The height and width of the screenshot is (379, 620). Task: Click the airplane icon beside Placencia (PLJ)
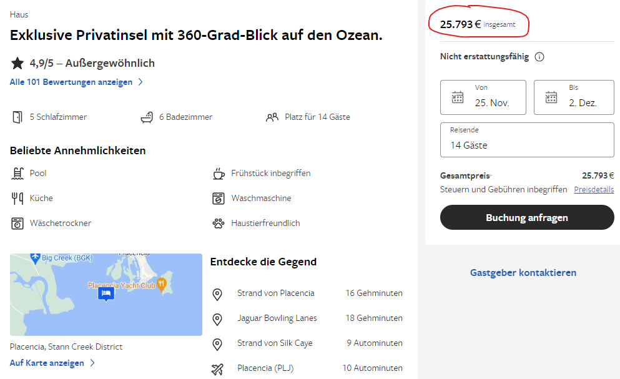coord(217,368)
